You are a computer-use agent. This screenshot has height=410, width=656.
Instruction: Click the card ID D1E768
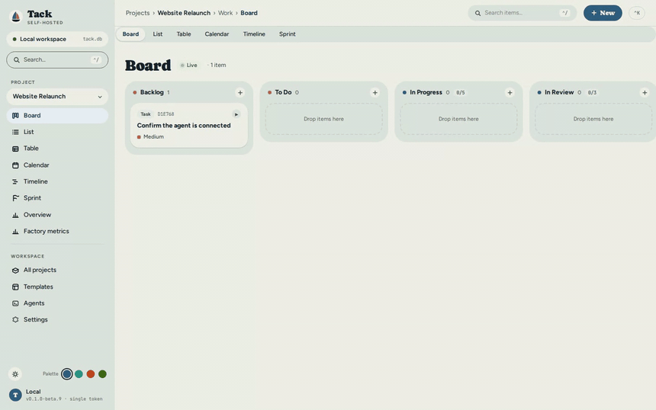(x=166, y=114)
